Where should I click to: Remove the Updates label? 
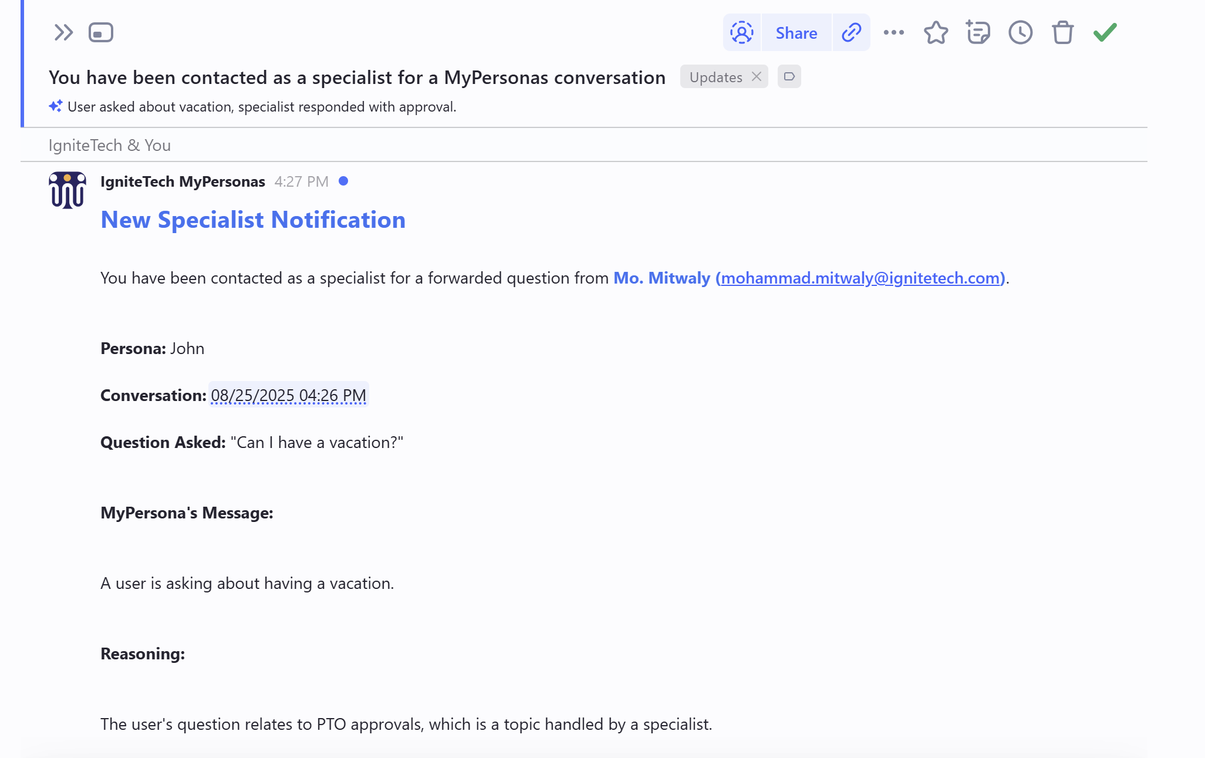pyautogui.click(x=757, y=77)
